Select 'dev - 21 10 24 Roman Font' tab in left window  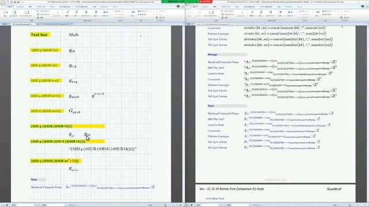(x=54, y=24)
